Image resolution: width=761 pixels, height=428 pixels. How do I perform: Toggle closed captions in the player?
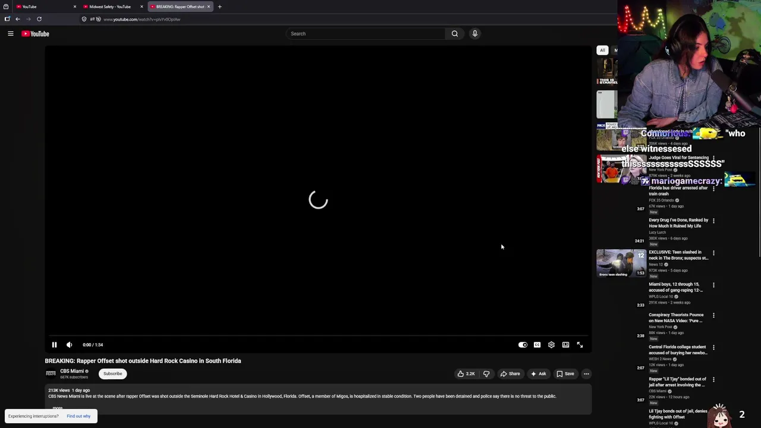537,345
